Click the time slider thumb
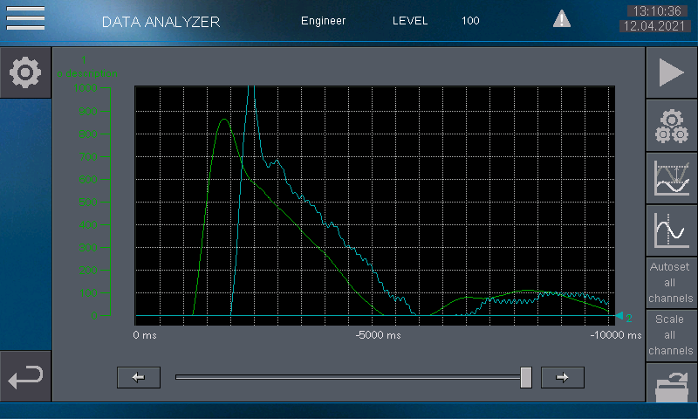 [x=526, y=377]
